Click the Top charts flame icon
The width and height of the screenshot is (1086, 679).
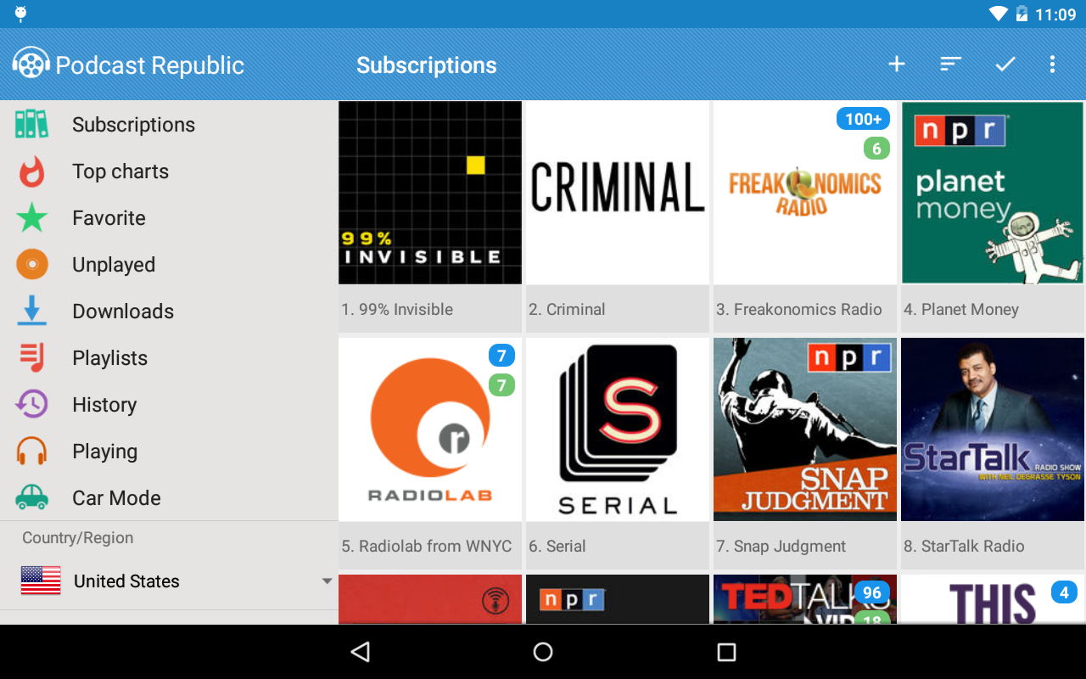pos(32,171)
